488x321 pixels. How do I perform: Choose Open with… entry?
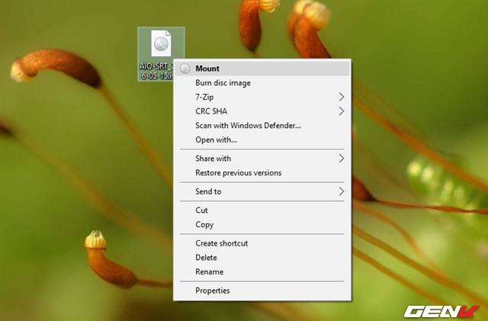coord(216,140)
